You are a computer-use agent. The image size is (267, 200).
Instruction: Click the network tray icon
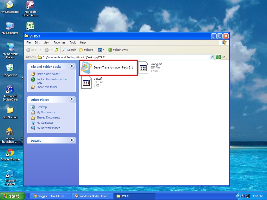coord(248,196)
